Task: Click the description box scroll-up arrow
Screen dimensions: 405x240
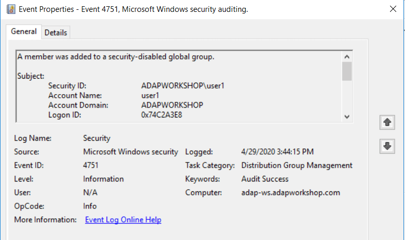Action: pyautogui.click(x=347, y=56)
